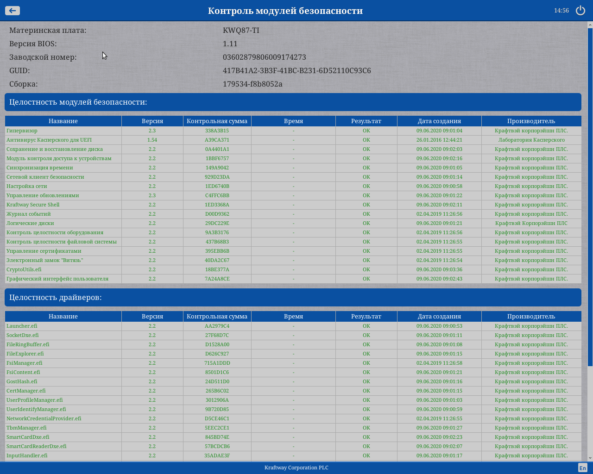Click Электронный замок "Витязь" row
593x474 pixels.
click(45, 260)
